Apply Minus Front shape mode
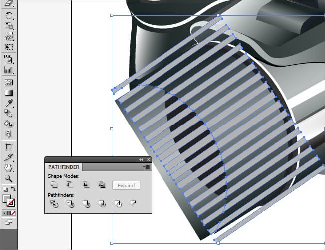Screen dimensions: 325x250 click(70, 185)
